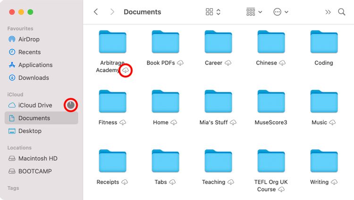Select the Tabs folder

tap(165, 161)
